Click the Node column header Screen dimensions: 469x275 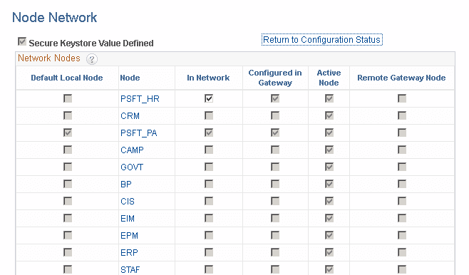[130, 78]
